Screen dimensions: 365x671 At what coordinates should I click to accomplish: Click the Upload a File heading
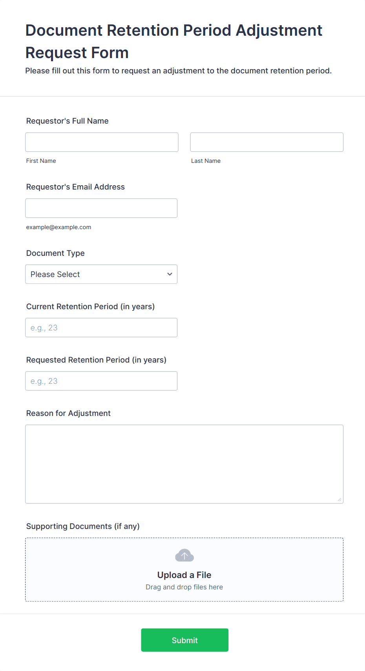184,575
